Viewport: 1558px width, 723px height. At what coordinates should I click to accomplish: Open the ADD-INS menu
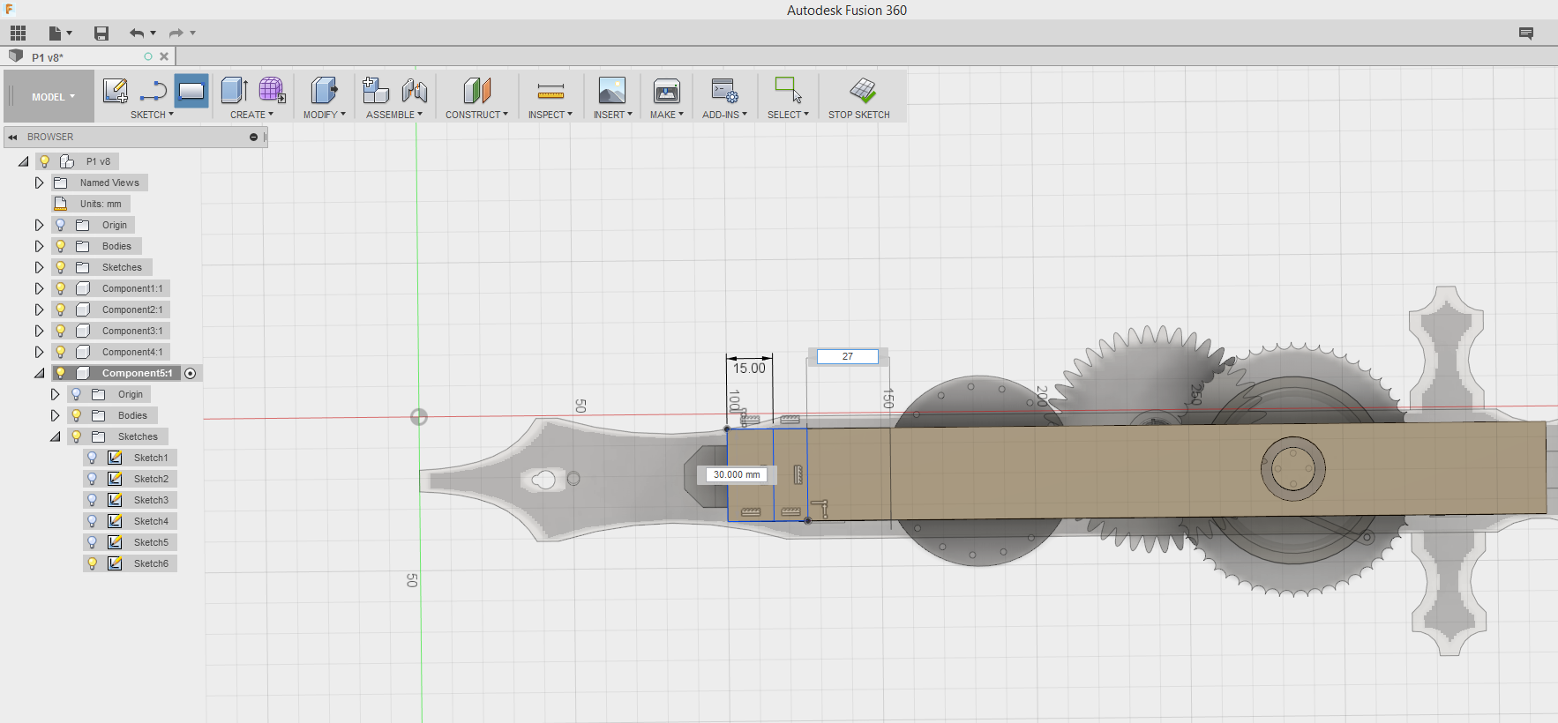point(724,115)
